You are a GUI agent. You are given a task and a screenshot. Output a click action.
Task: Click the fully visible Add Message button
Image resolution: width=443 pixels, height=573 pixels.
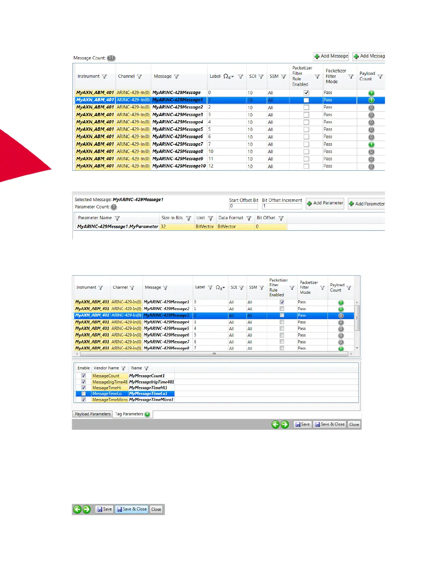pyautogui.click(x=331, y=56)
